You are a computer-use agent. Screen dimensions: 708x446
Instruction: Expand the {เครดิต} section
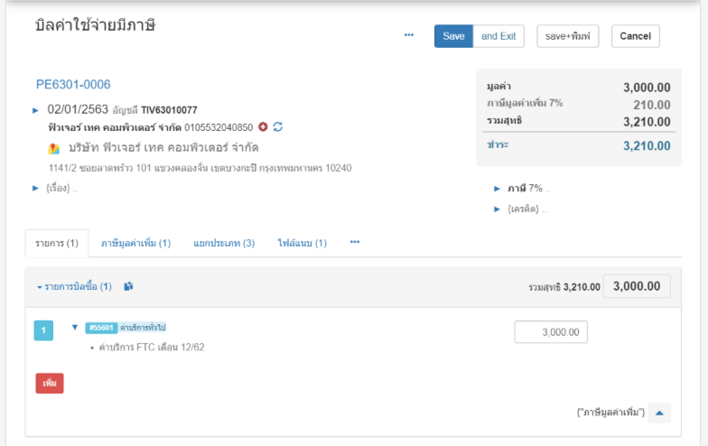(497, 209)
